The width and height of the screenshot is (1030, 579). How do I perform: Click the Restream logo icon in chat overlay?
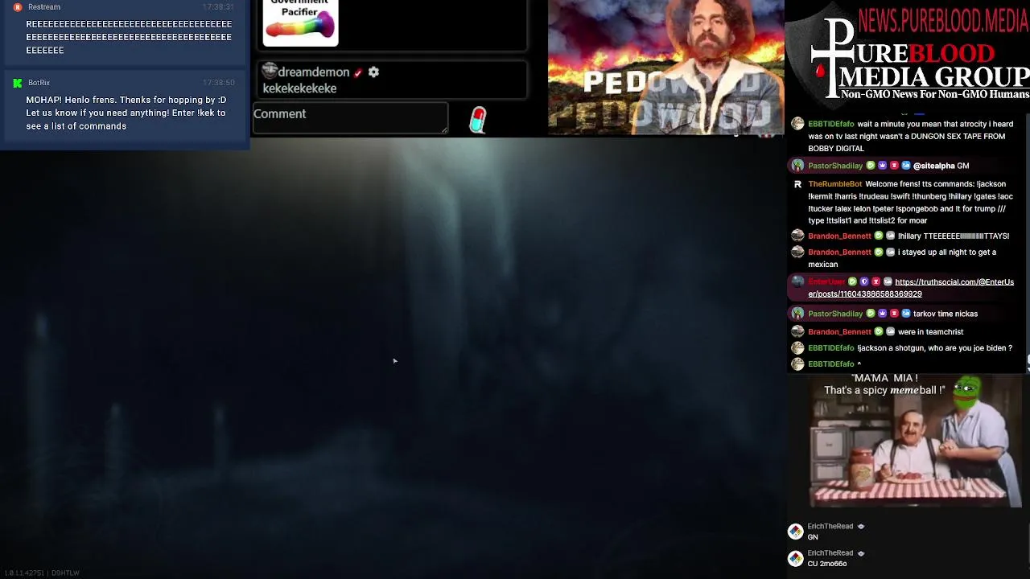pyautogui.click(x=18, y=7)
